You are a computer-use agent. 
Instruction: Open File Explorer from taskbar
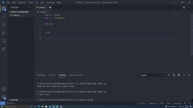tap(43, 107)
